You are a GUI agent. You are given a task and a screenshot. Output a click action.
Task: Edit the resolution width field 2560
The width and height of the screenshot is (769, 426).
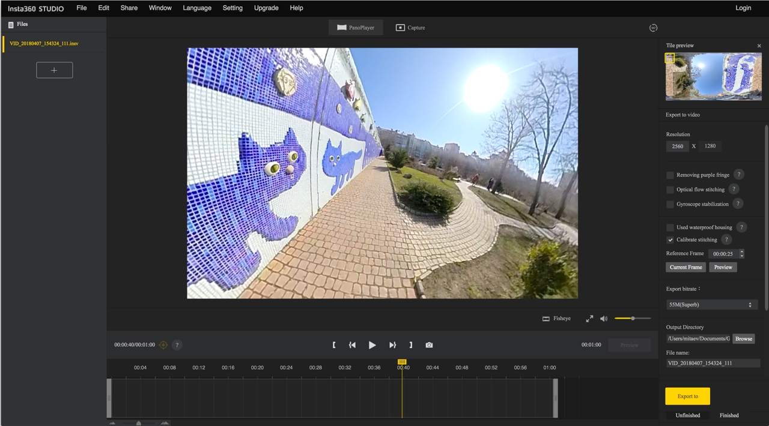(677, 146)
